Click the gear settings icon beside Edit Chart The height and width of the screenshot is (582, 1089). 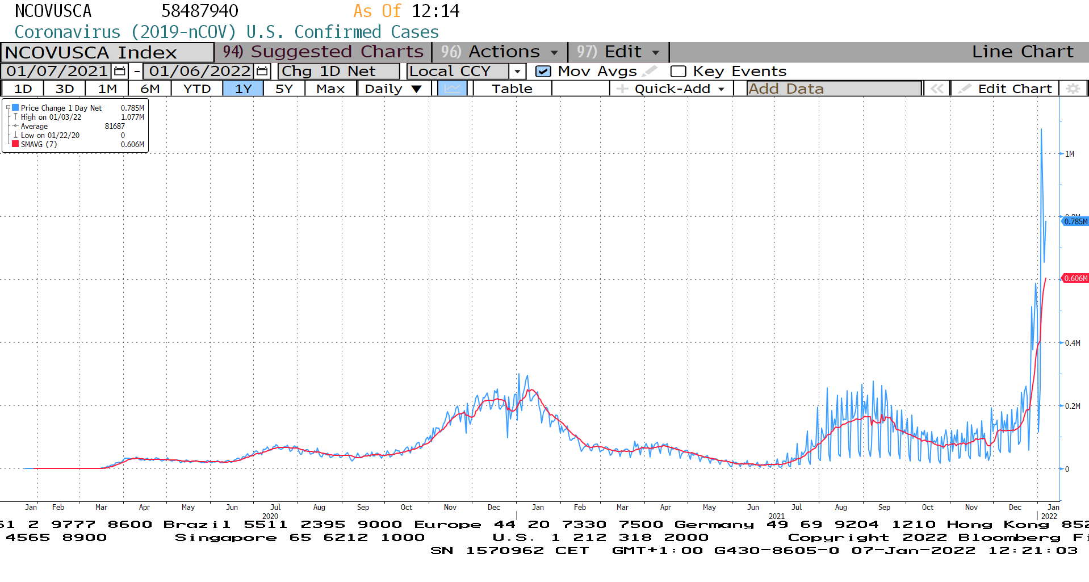tap(1073, 89)
